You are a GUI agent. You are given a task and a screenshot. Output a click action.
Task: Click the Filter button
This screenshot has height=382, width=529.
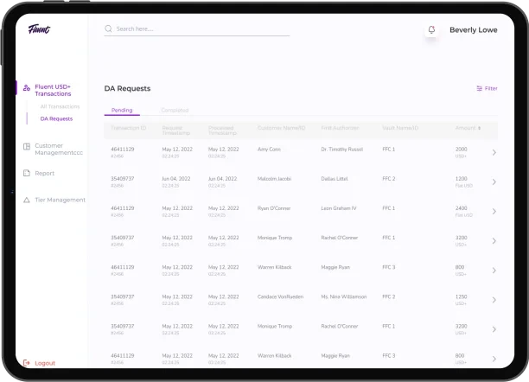(x=487, y=88)
